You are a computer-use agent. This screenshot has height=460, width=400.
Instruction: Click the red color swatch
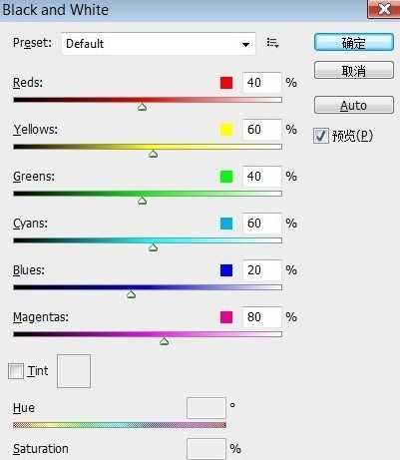pos(226,83)
